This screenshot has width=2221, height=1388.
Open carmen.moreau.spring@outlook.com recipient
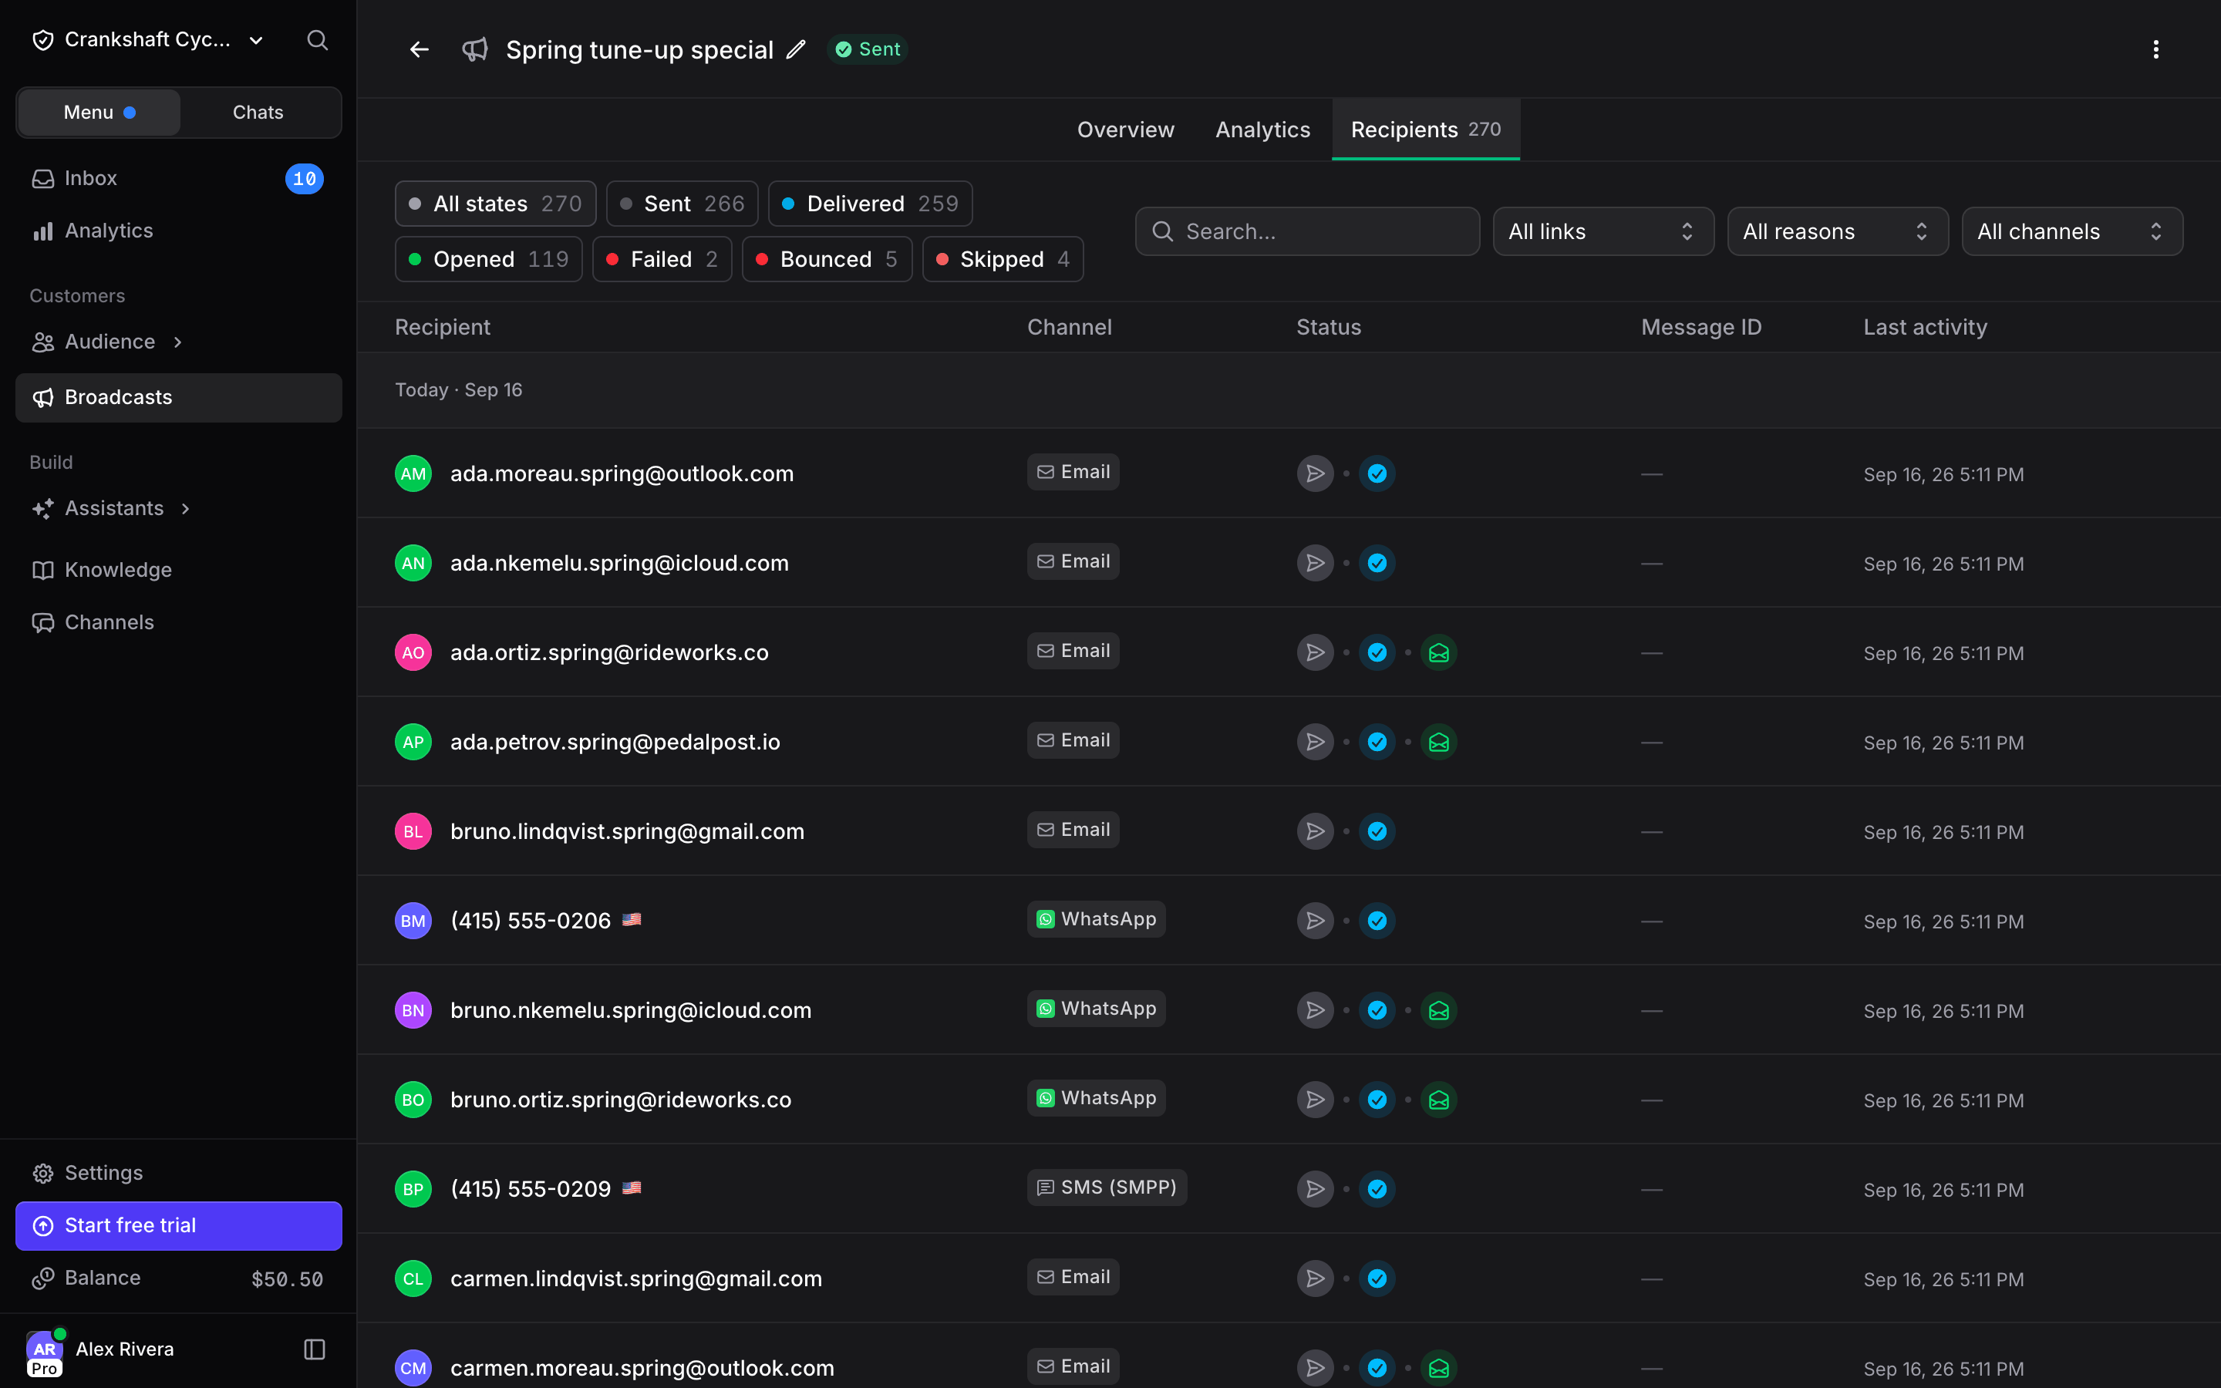coord(642,1368)
